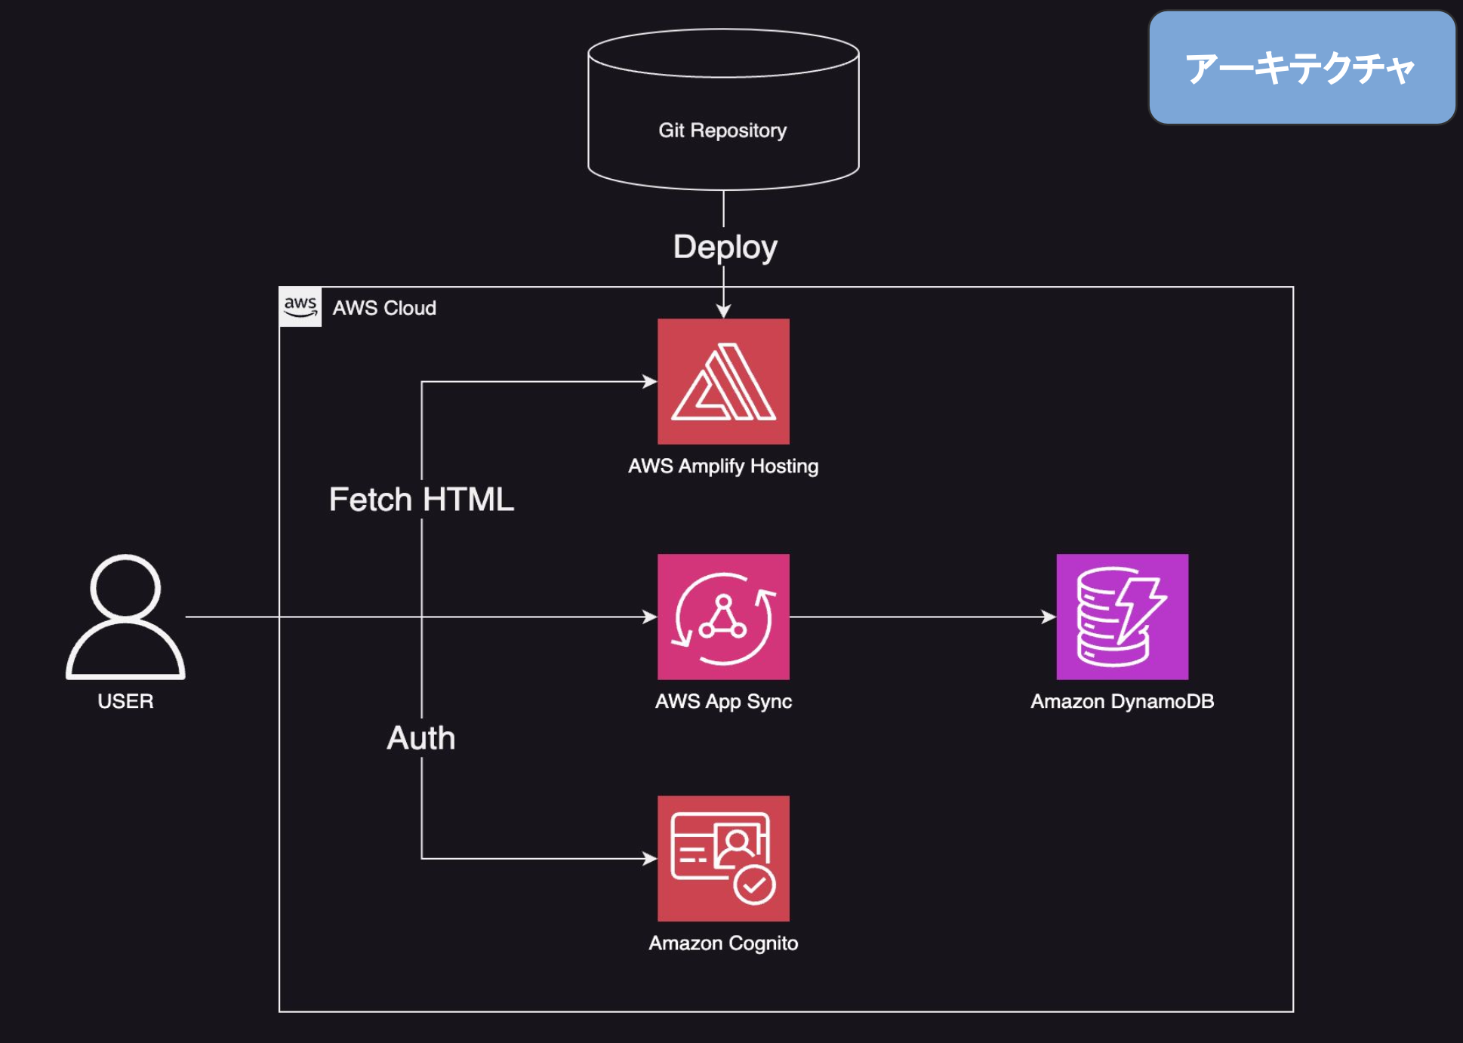1463x1043 pixels.
Task: Click the Amazon DynamoDB icon
Action: point(1122,617)
